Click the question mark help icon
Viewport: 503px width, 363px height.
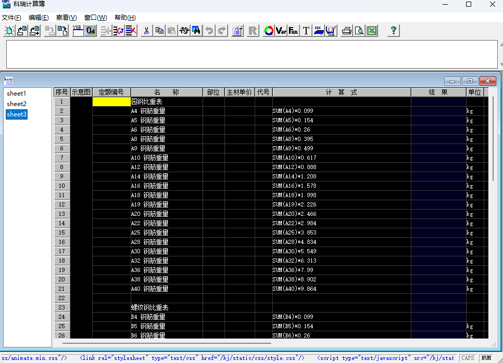(394, 31)
